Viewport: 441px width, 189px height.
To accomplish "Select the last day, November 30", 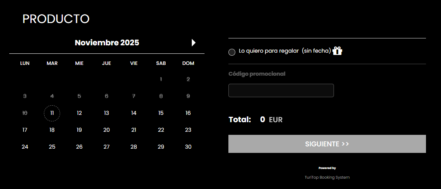I will pyautogui.click(x=188, y=147).
